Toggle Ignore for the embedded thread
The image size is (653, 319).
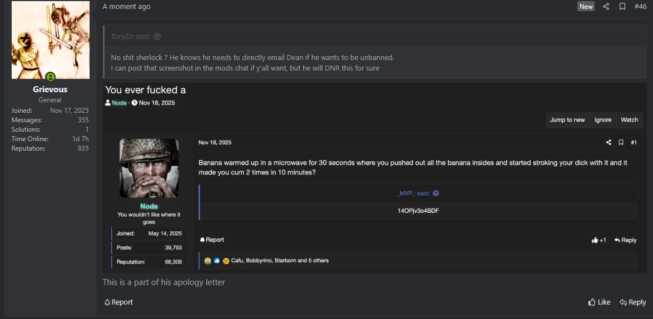click(x=603, y=120)
